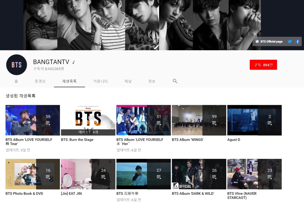Open playlist title BTS Album 'LOVE YOURSELF 轉 Tear'
Image resolution: width=304 pixels, height=206 pixels.
29,142
